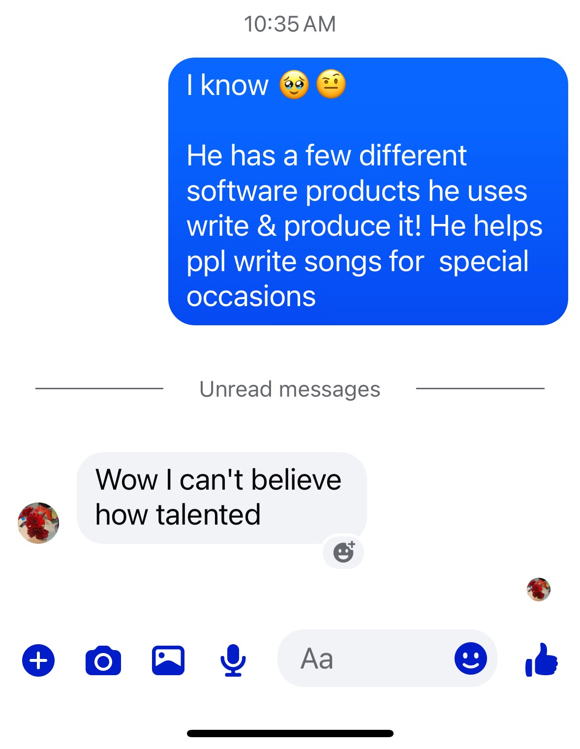Image resolution: width=580 pixels, height=749 pixels.
Task: Tap the 'I know' text in sent message
Action: (x=227, y=85)
